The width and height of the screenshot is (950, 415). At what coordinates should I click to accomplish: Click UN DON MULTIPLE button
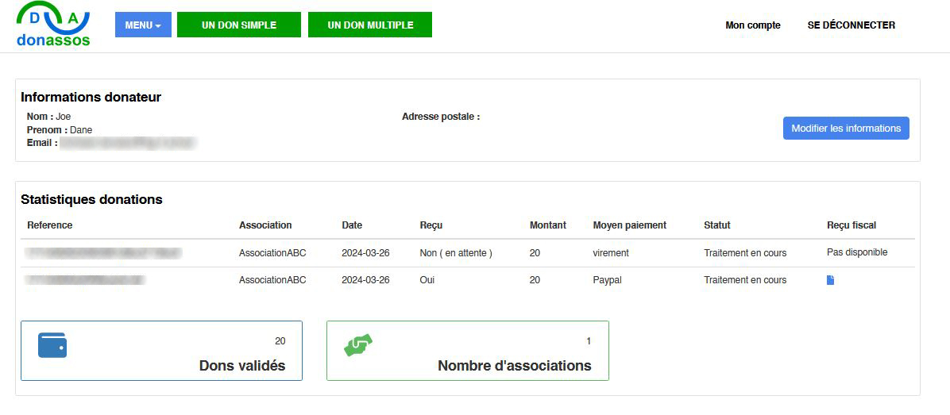[x=370, y=25]
